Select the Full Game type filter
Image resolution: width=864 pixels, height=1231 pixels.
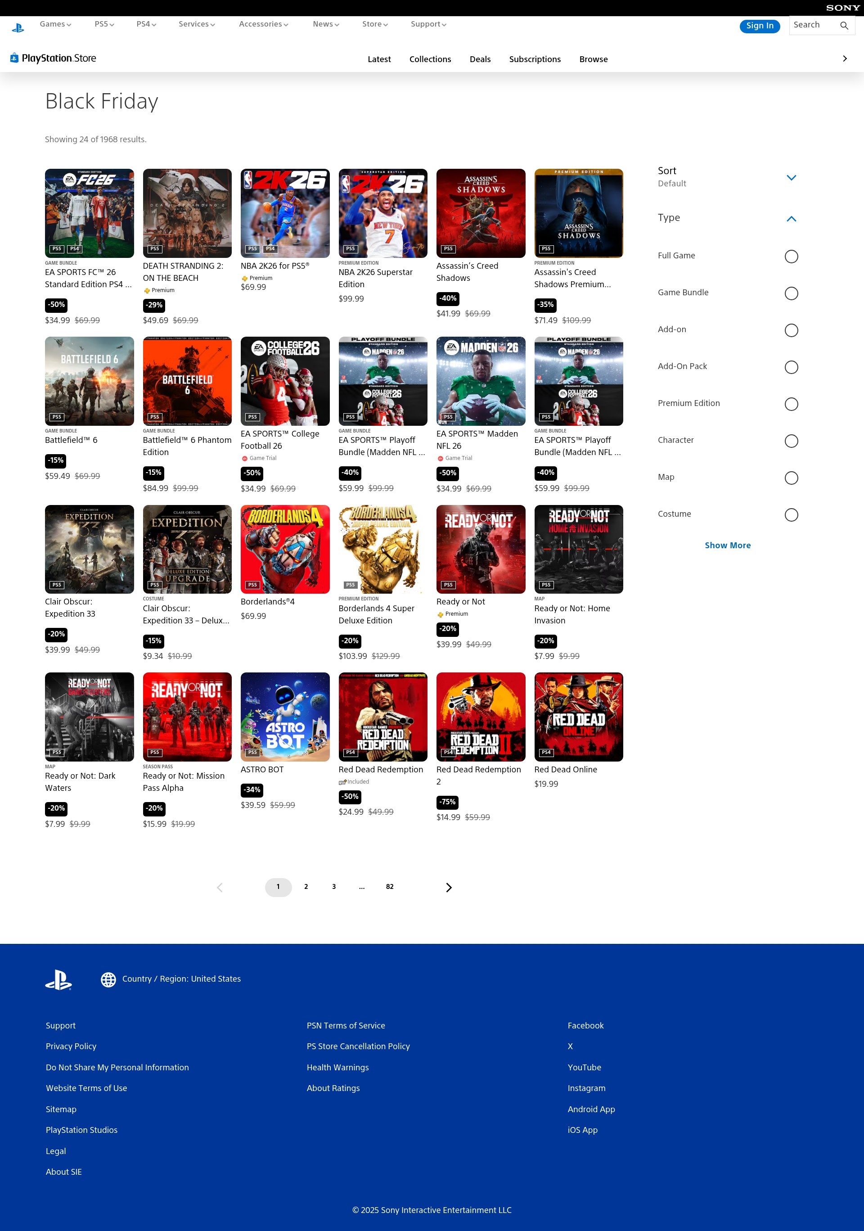coord(791,256)
